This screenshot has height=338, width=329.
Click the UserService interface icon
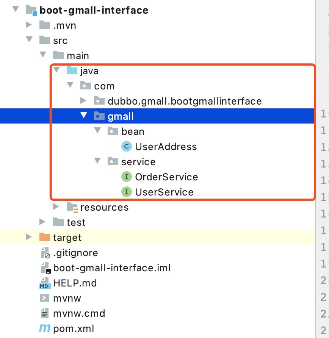[x=126, y=192]
